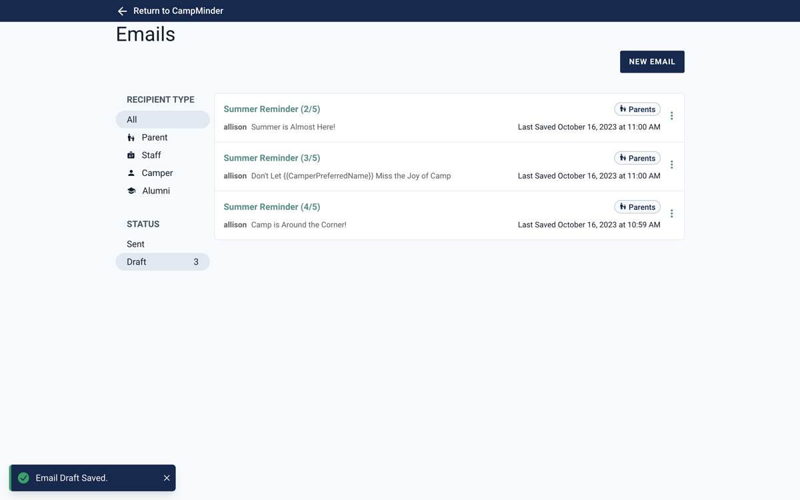Click Parents tag on Summer Reminder (2/5)
The image size is (800, 500).
tap(637, 109)
